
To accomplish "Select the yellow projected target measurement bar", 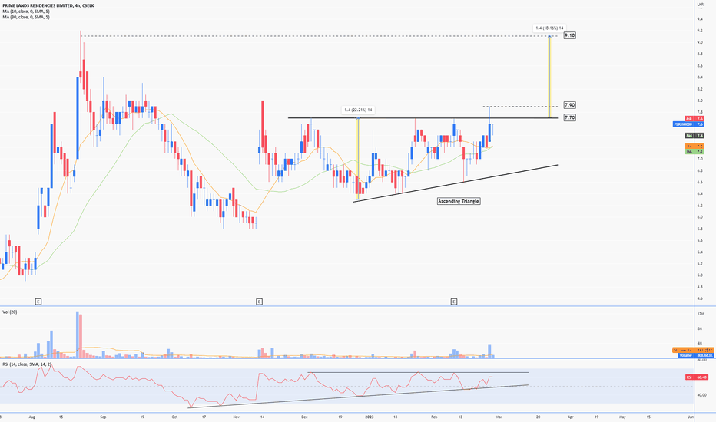I will point(549,77).
